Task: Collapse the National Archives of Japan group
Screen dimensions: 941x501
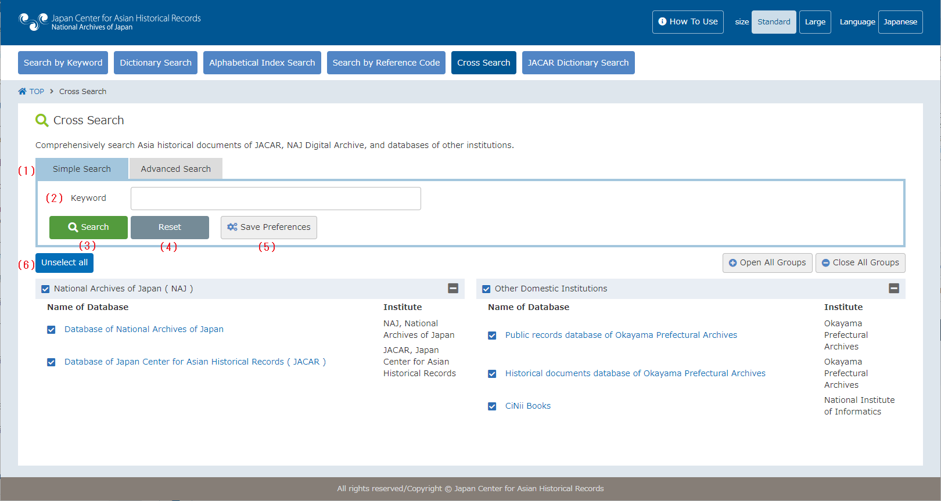Action: pos(453,289)
